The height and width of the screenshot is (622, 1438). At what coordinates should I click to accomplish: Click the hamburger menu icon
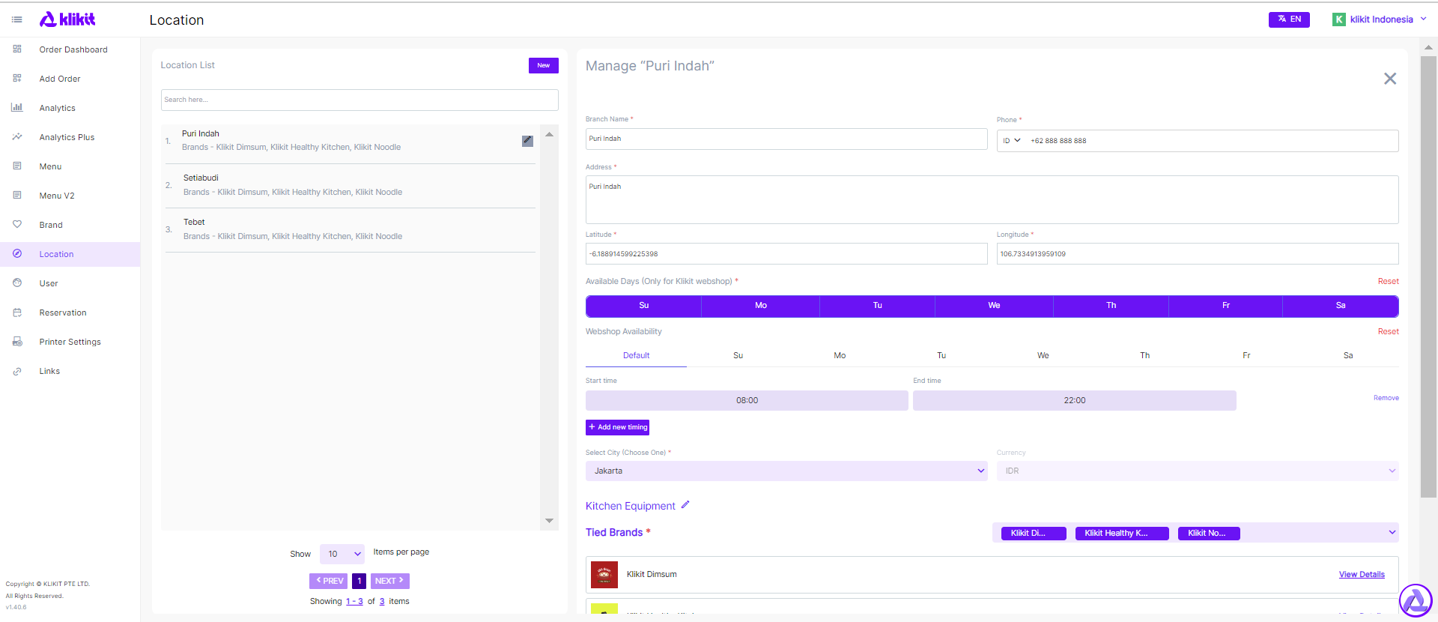[16, 19]
